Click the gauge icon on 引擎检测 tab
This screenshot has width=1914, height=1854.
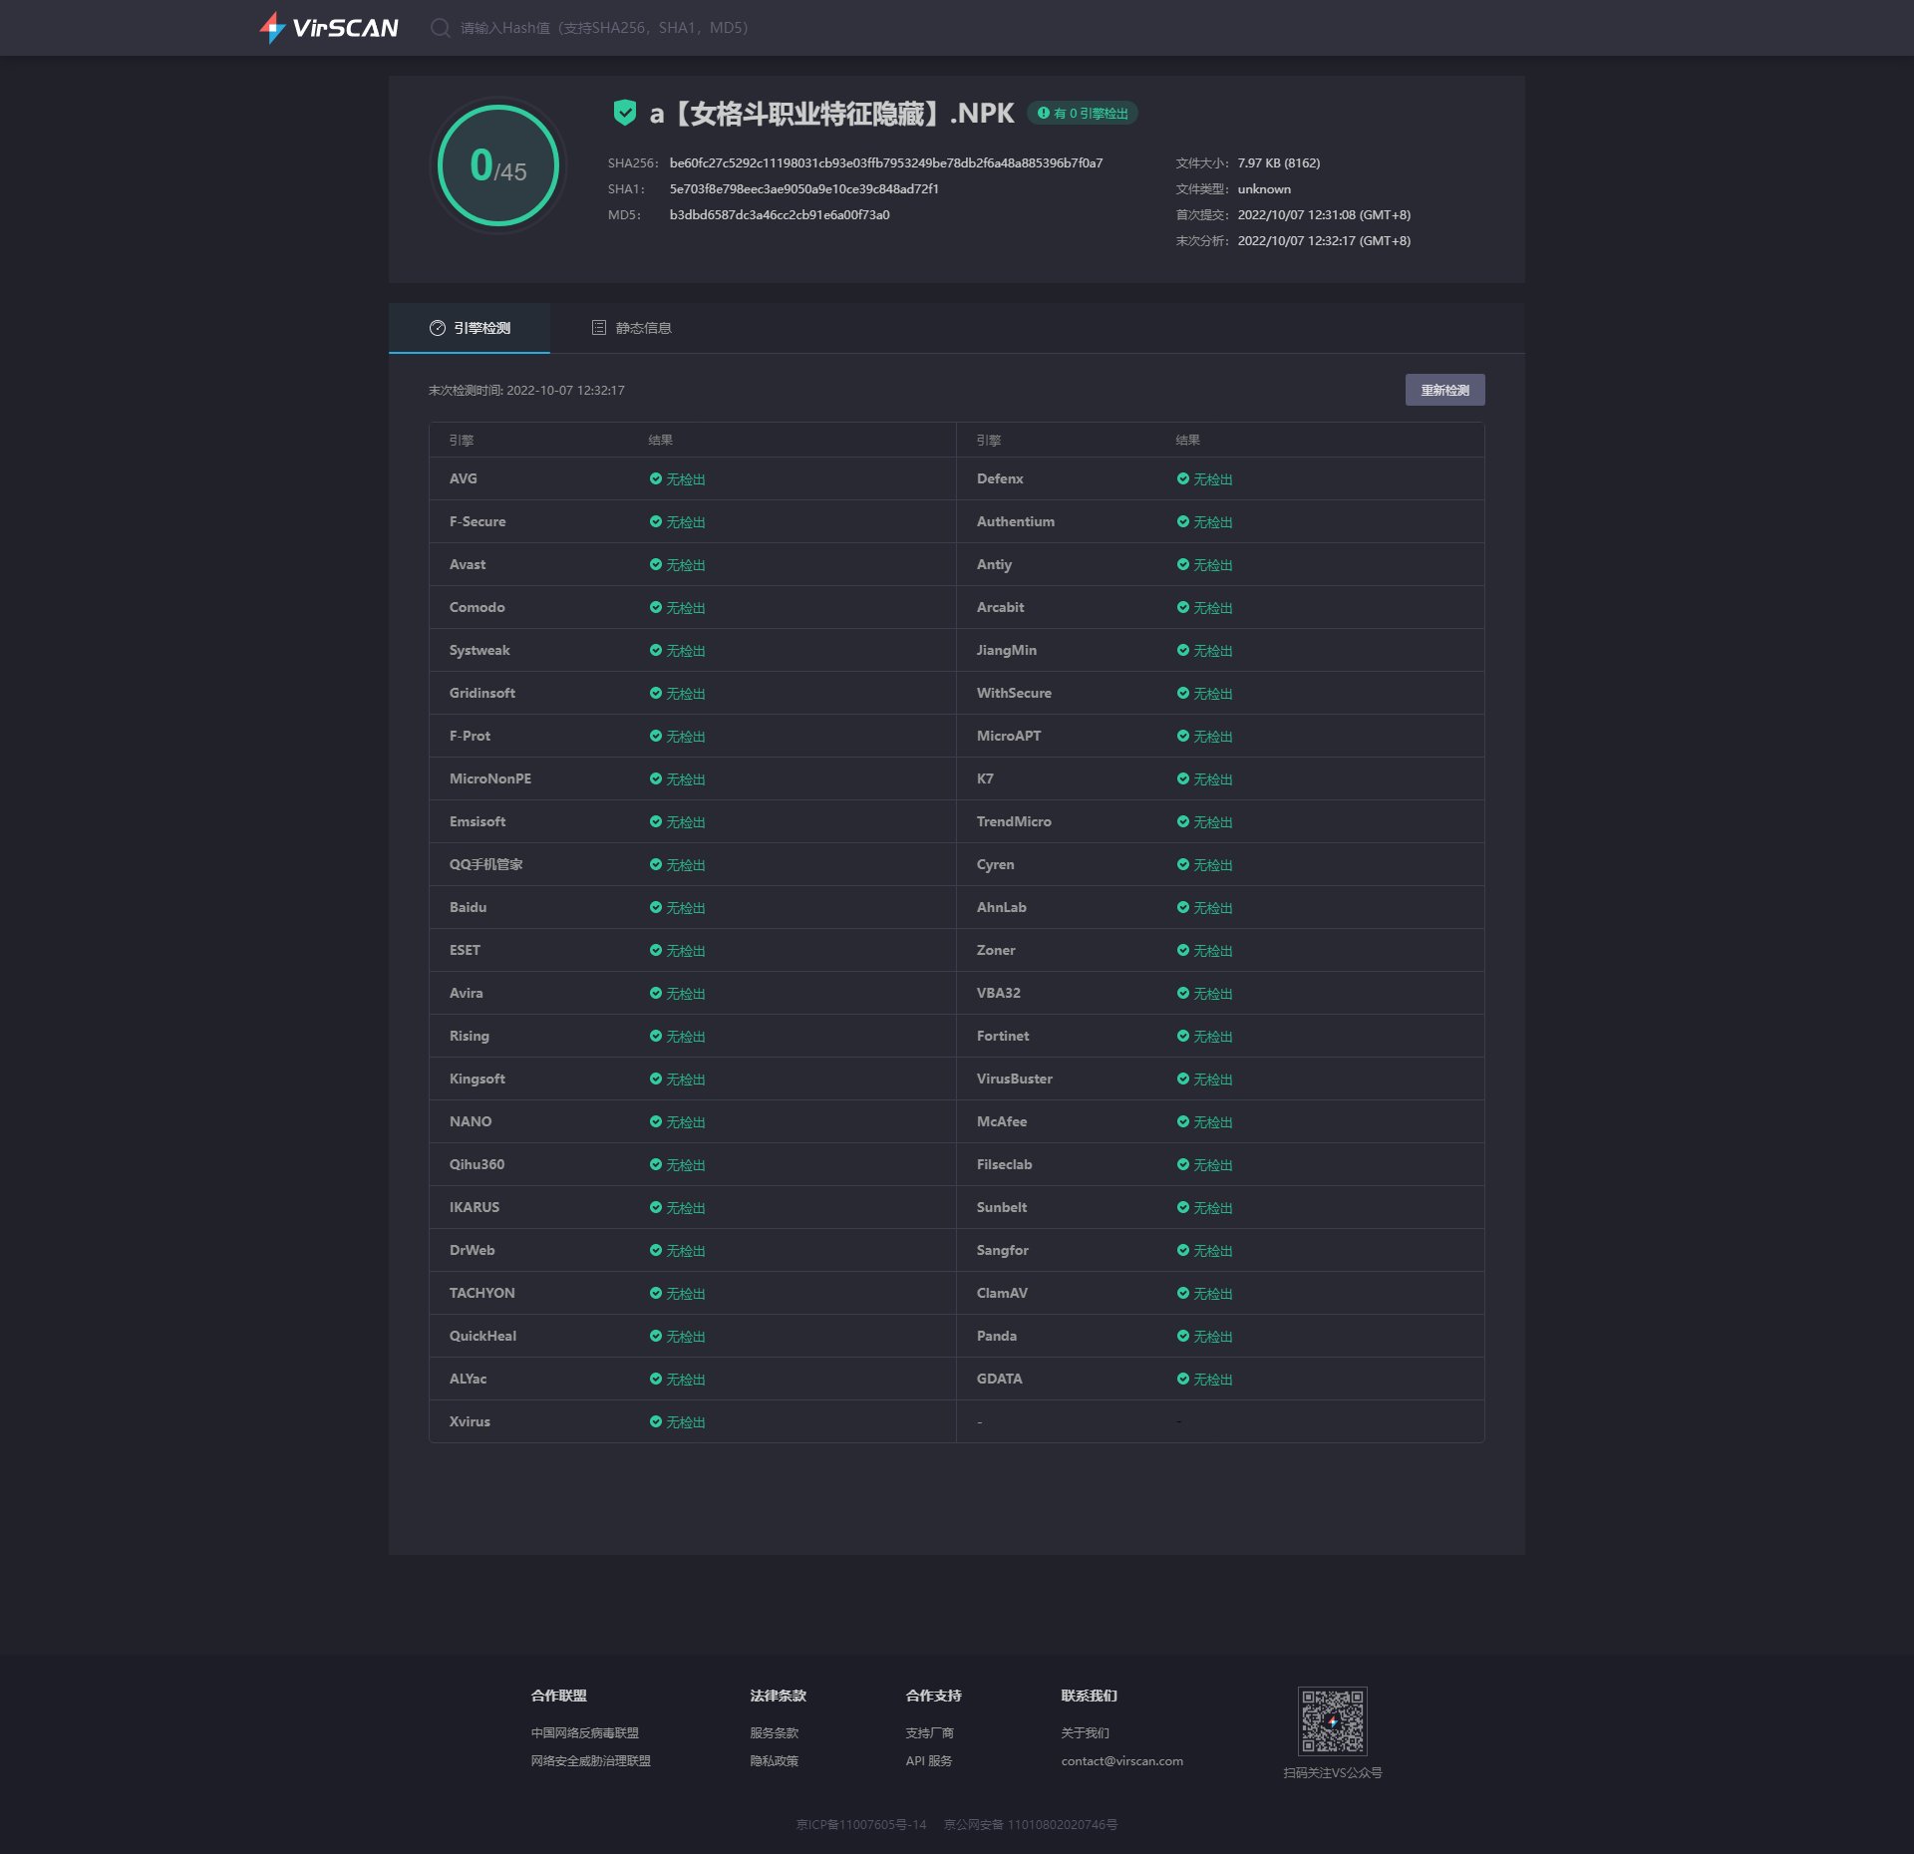click(x=438, y=328)
